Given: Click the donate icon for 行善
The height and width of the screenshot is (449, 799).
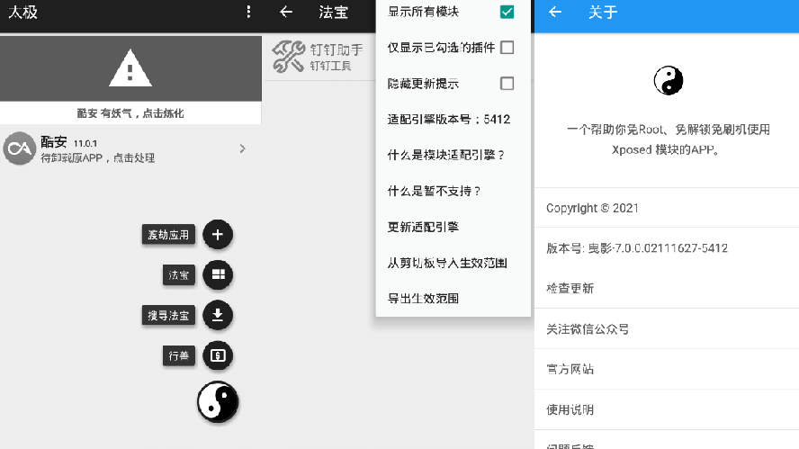Looking at the screenshot, I should pyautogui.click(x=218, y=355).
